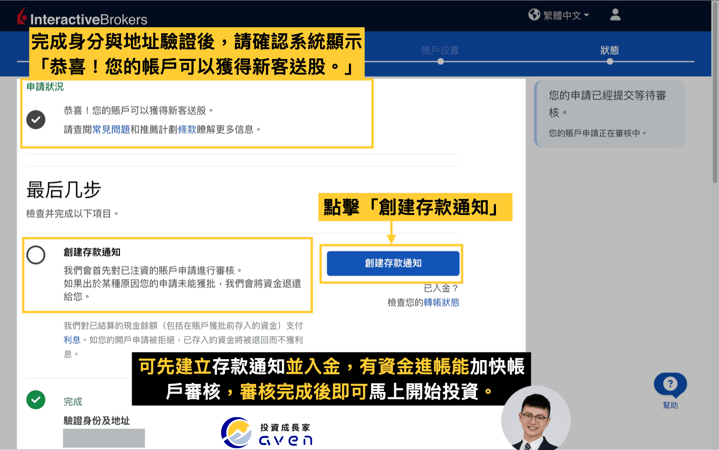719x450 pixels.
Task: Open the 繁體中文 language dropdown
Action: pos(564,15)
